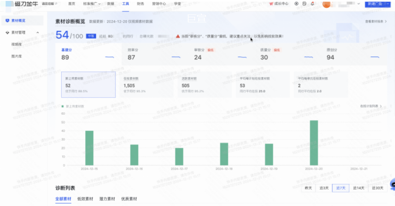Viewport: 395px width, 206px height.
Task: Click the 2024-12-17 bar in chart
Action: coord(179,157)
